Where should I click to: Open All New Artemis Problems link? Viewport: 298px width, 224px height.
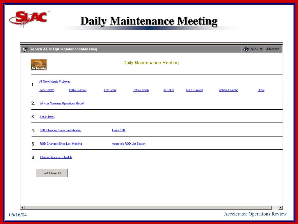coord(54,82)
